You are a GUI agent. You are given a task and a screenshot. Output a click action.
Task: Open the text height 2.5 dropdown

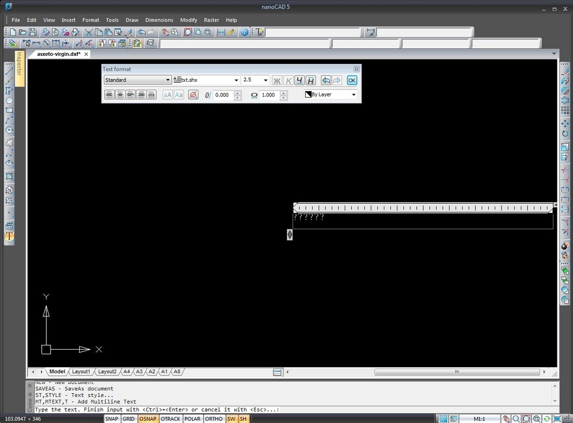coord(265,80)
